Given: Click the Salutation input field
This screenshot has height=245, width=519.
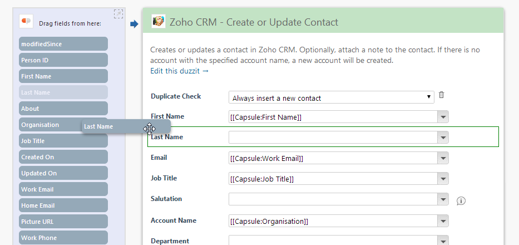Looking at the screenshot, I should click(x=333, y=199).
